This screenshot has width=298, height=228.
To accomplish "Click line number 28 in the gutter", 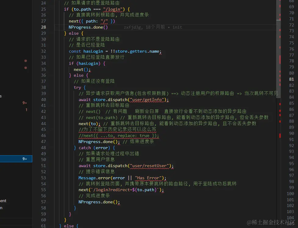I will (44, 27).
